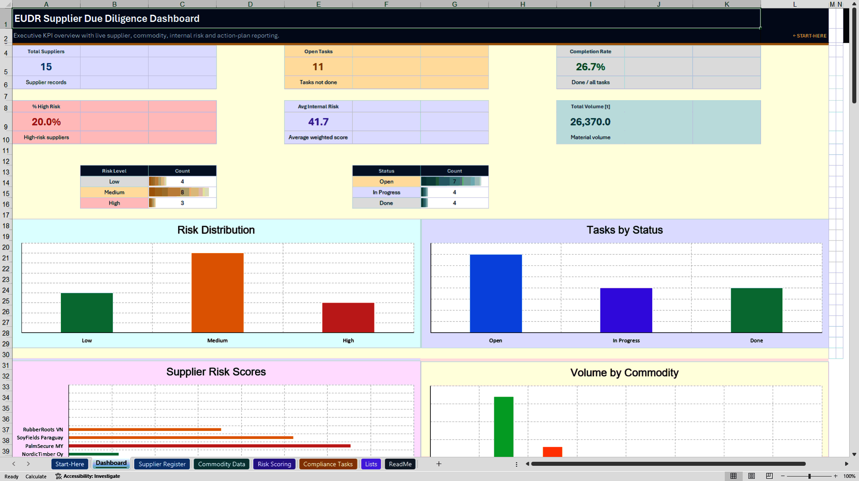The image size is (859, 481).
Task: Follow the START-HERE link
Action: [810, 36]
